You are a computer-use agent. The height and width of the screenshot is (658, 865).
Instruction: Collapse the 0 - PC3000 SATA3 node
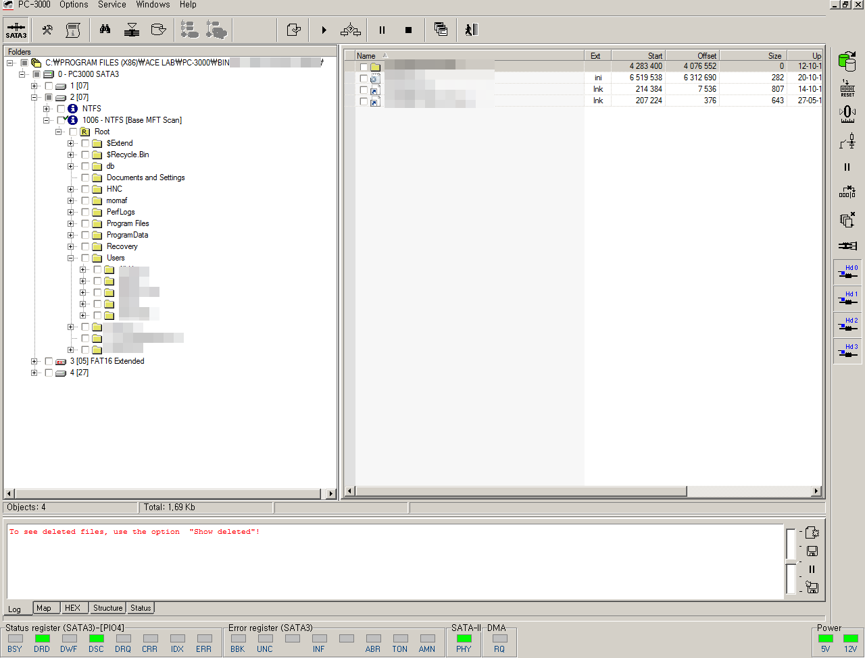[22, 74]
